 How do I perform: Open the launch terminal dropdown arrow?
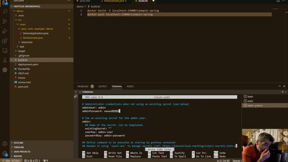(x=286, y=92)
